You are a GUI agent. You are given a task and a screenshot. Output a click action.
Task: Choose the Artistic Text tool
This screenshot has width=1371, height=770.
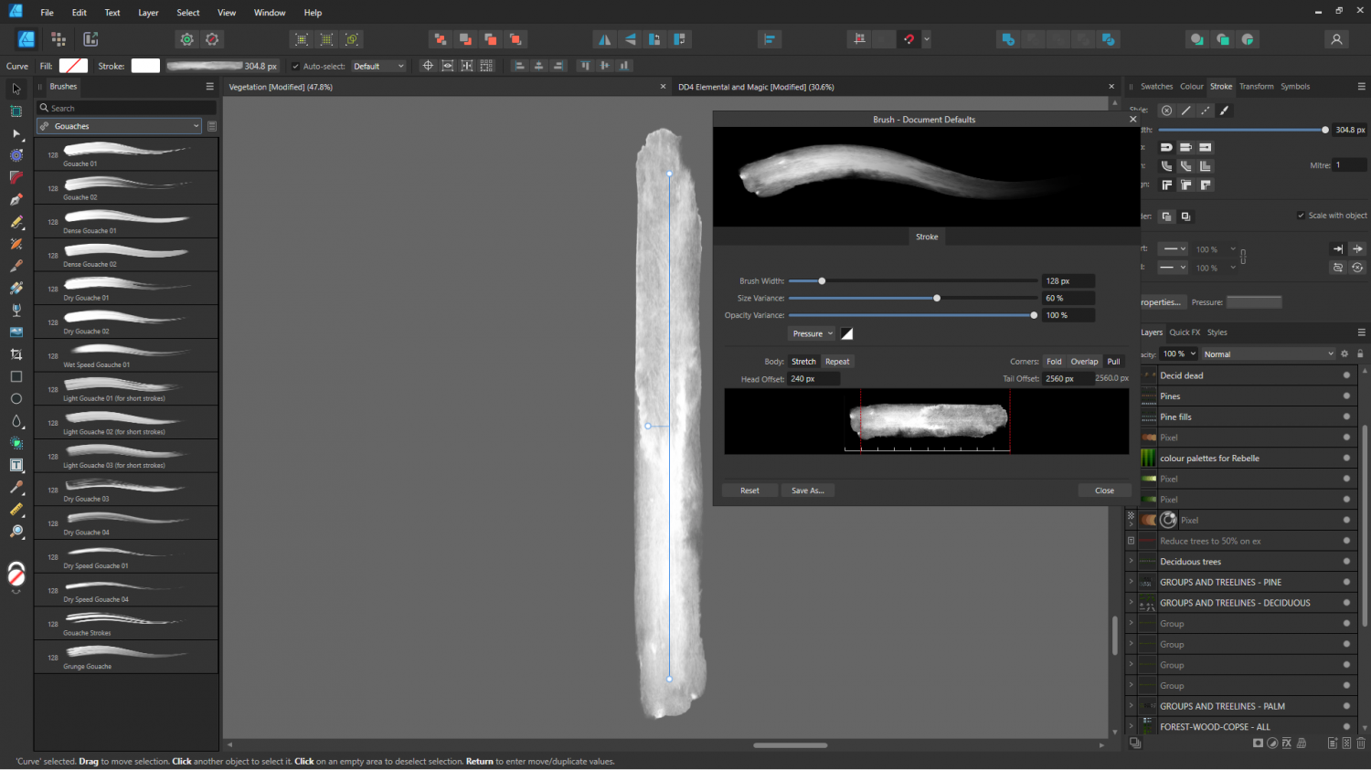click(x=16, y=465)
